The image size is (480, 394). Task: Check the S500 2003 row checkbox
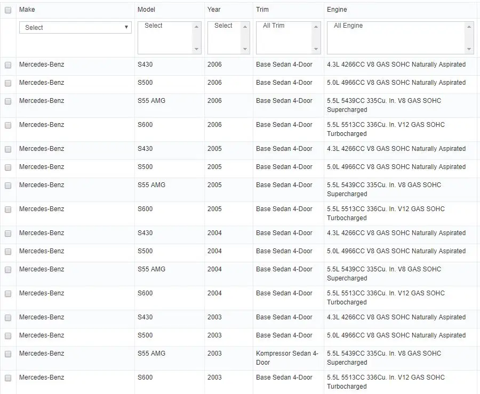tap(8, 335)
